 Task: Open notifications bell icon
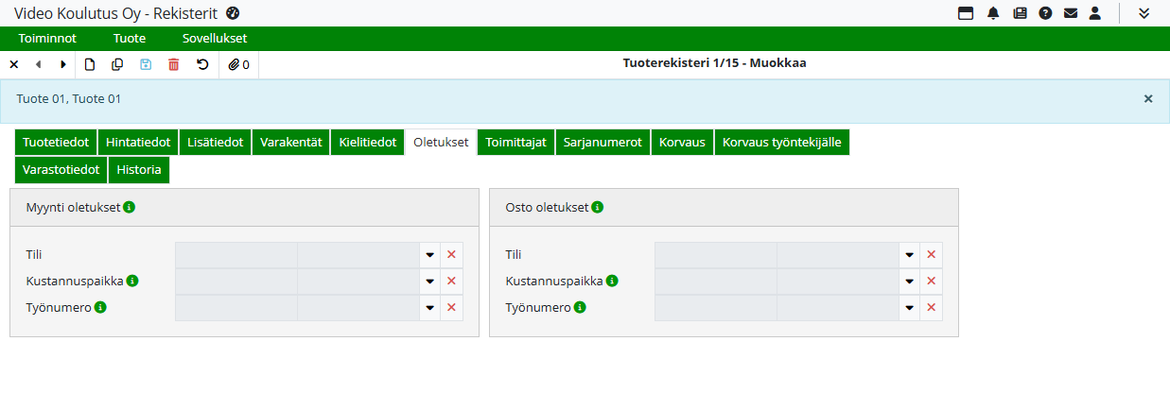pyautogui.click(x=993, y=13)
